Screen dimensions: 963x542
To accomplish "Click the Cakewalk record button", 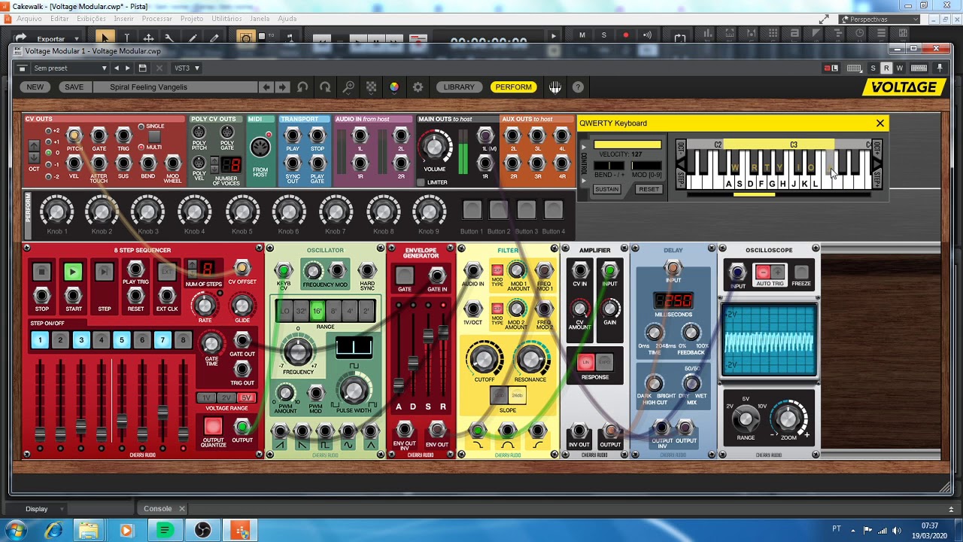I will [x=625, y=35].
